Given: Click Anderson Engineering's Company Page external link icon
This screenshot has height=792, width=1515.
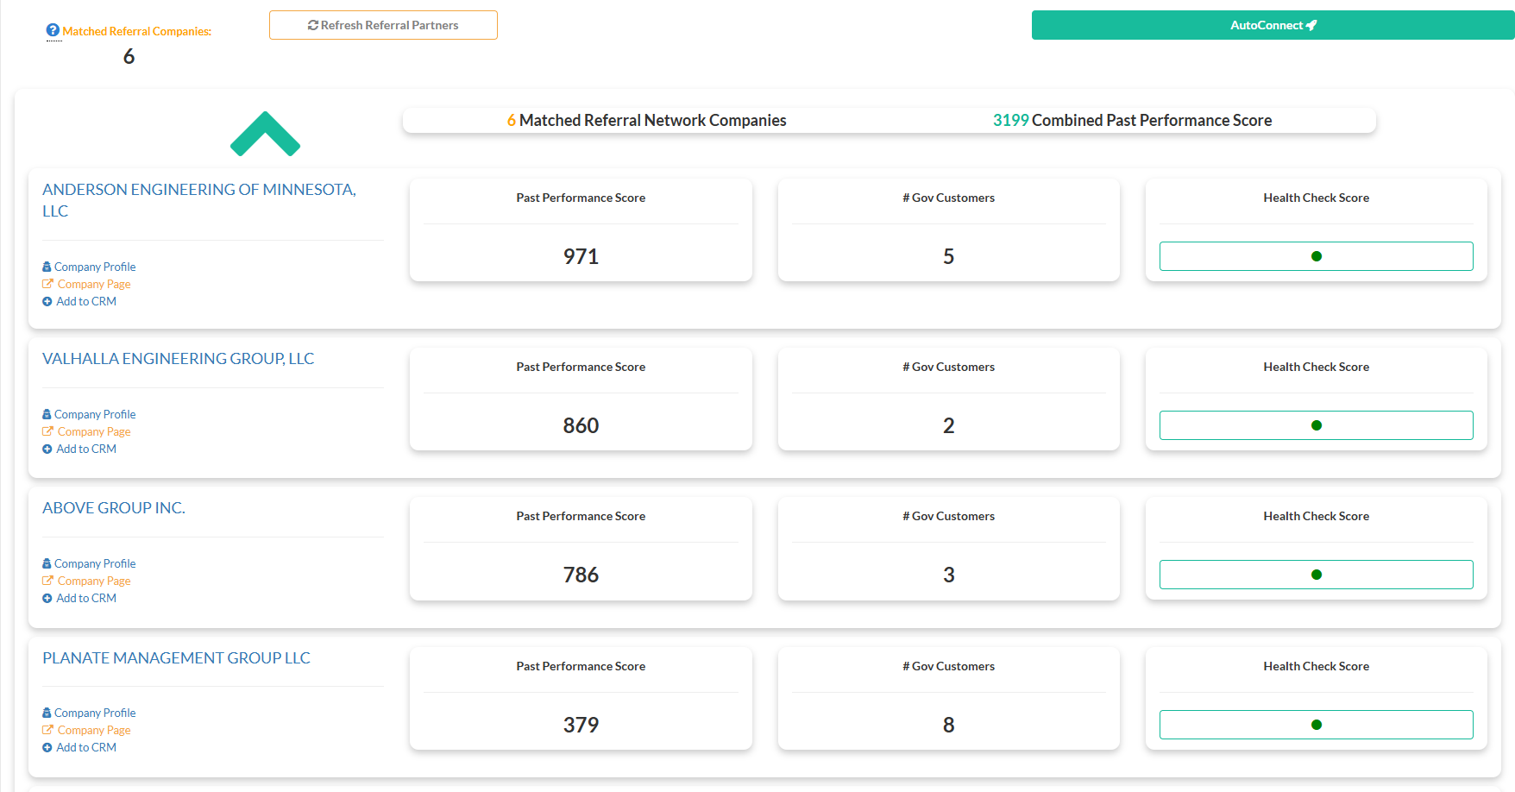Looking at the screenshot, I should [47, 284].
